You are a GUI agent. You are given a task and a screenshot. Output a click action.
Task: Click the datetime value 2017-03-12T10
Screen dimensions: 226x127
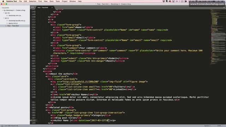click(x=100, y=120)
